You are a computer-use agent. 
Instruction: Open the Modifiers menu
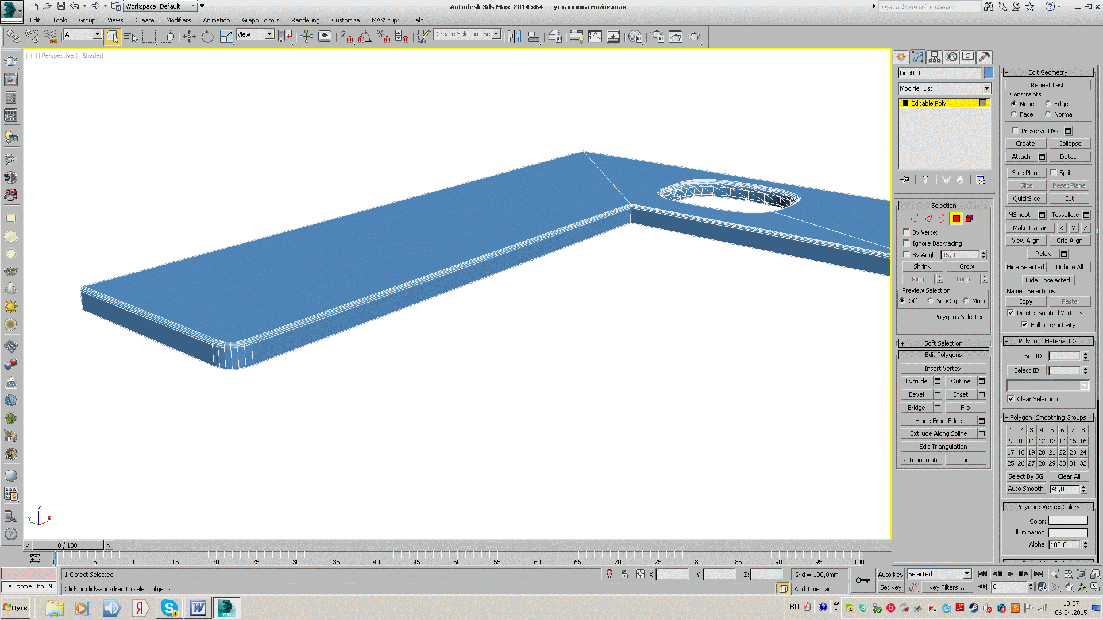click(x=178, y=20)
